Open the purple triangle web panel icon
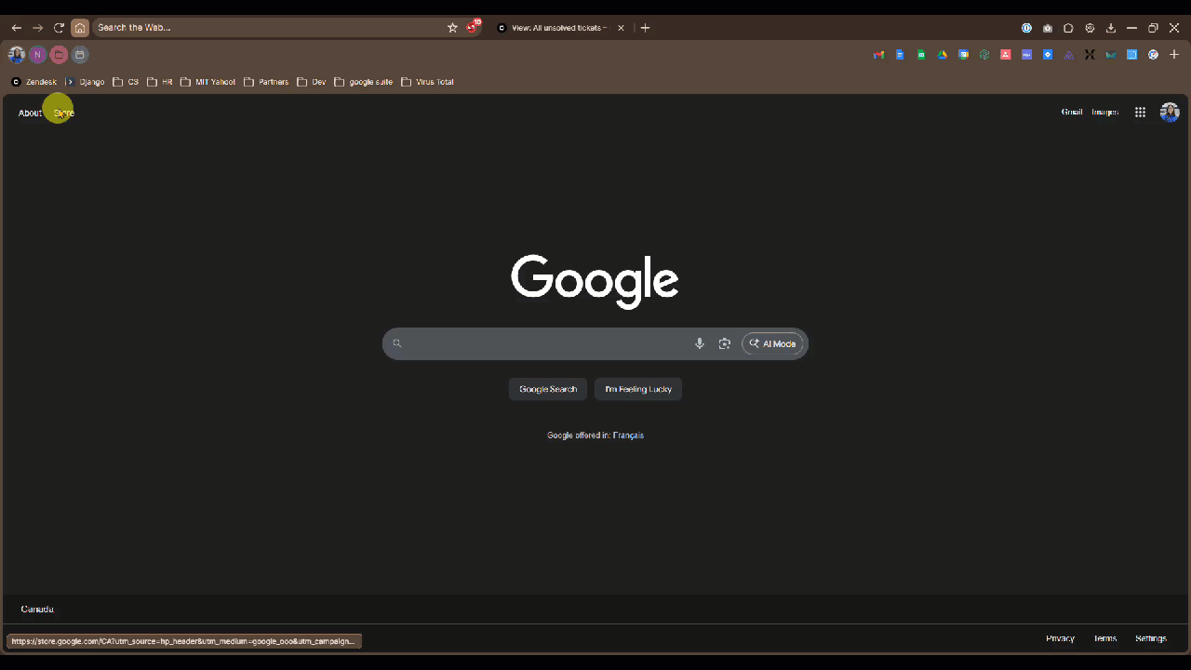The height and width of the screenshot is (670, 1191). [1069, 55]
